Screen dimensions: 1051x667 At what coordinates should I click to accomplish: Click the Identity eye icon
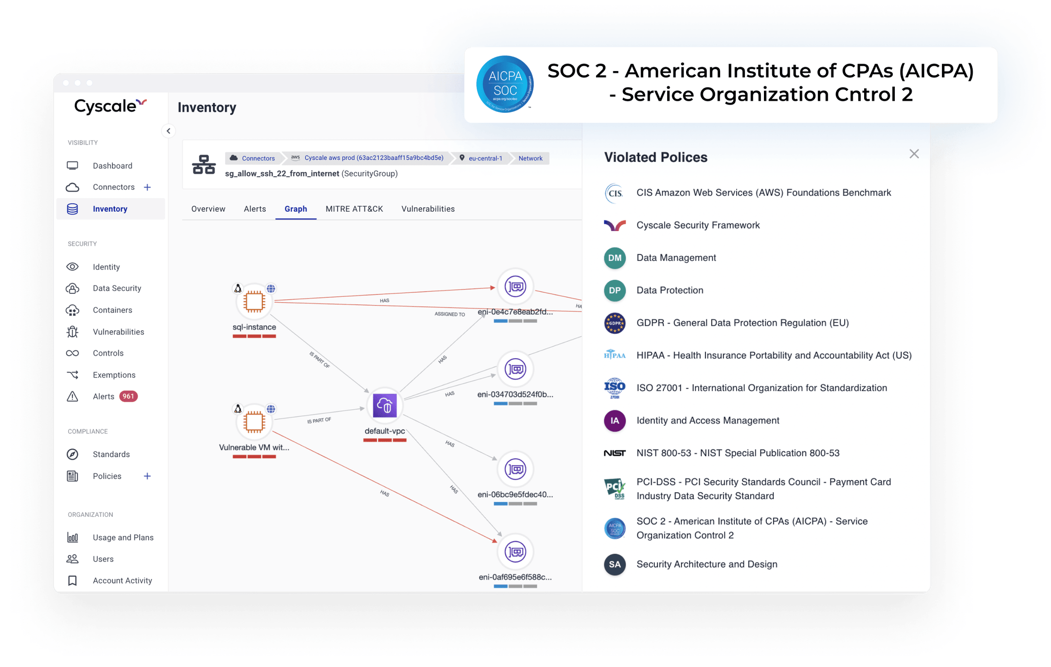(72, 267)
